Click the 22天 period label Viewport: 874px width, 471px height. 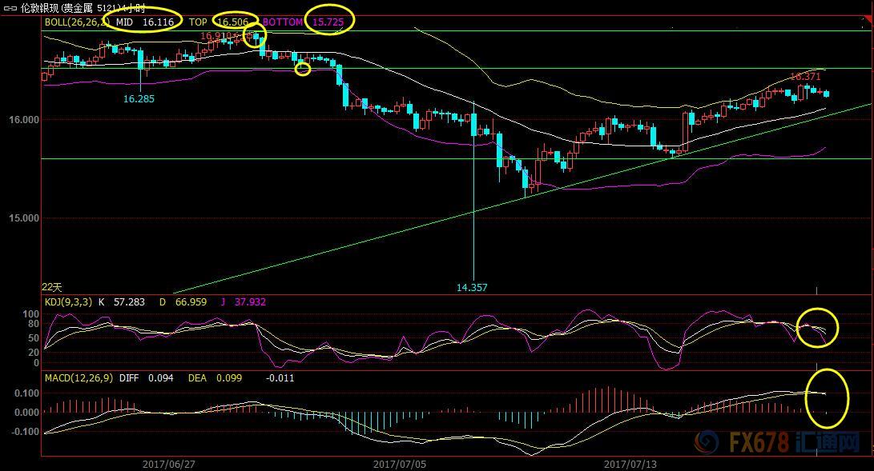pyautogui.click(x=52, y=287)
